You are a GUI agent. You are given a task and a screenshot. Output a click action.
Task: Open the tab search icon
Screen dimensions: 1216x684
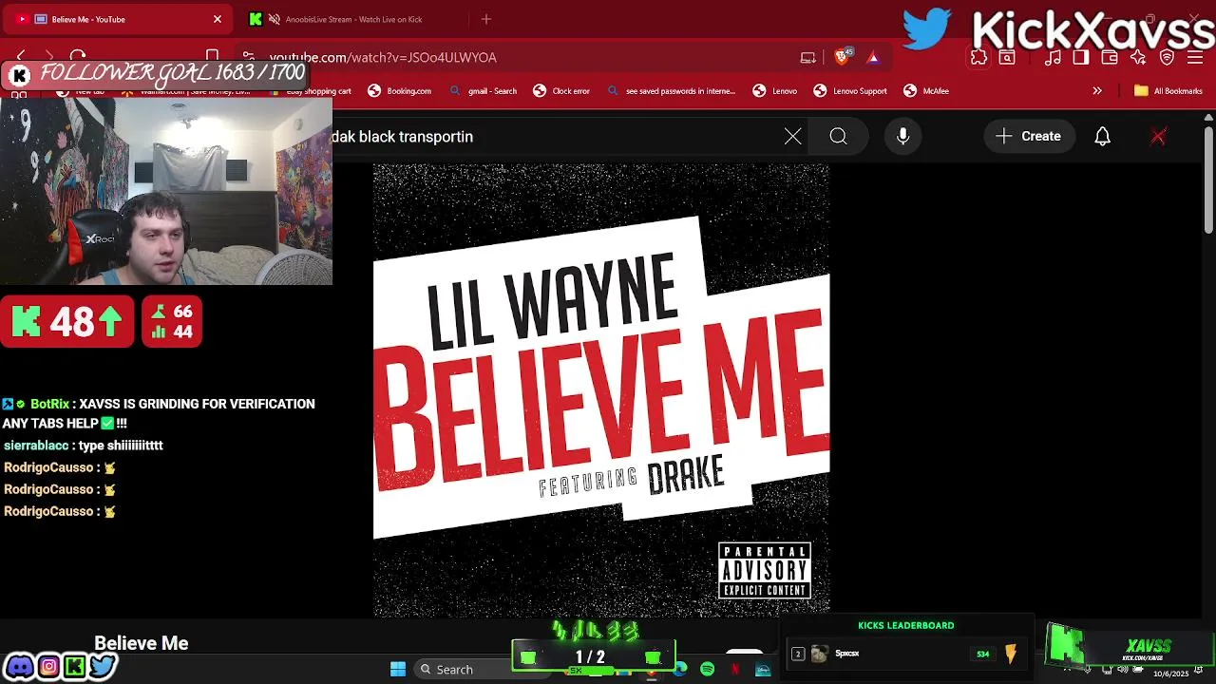coord(1007,58)
